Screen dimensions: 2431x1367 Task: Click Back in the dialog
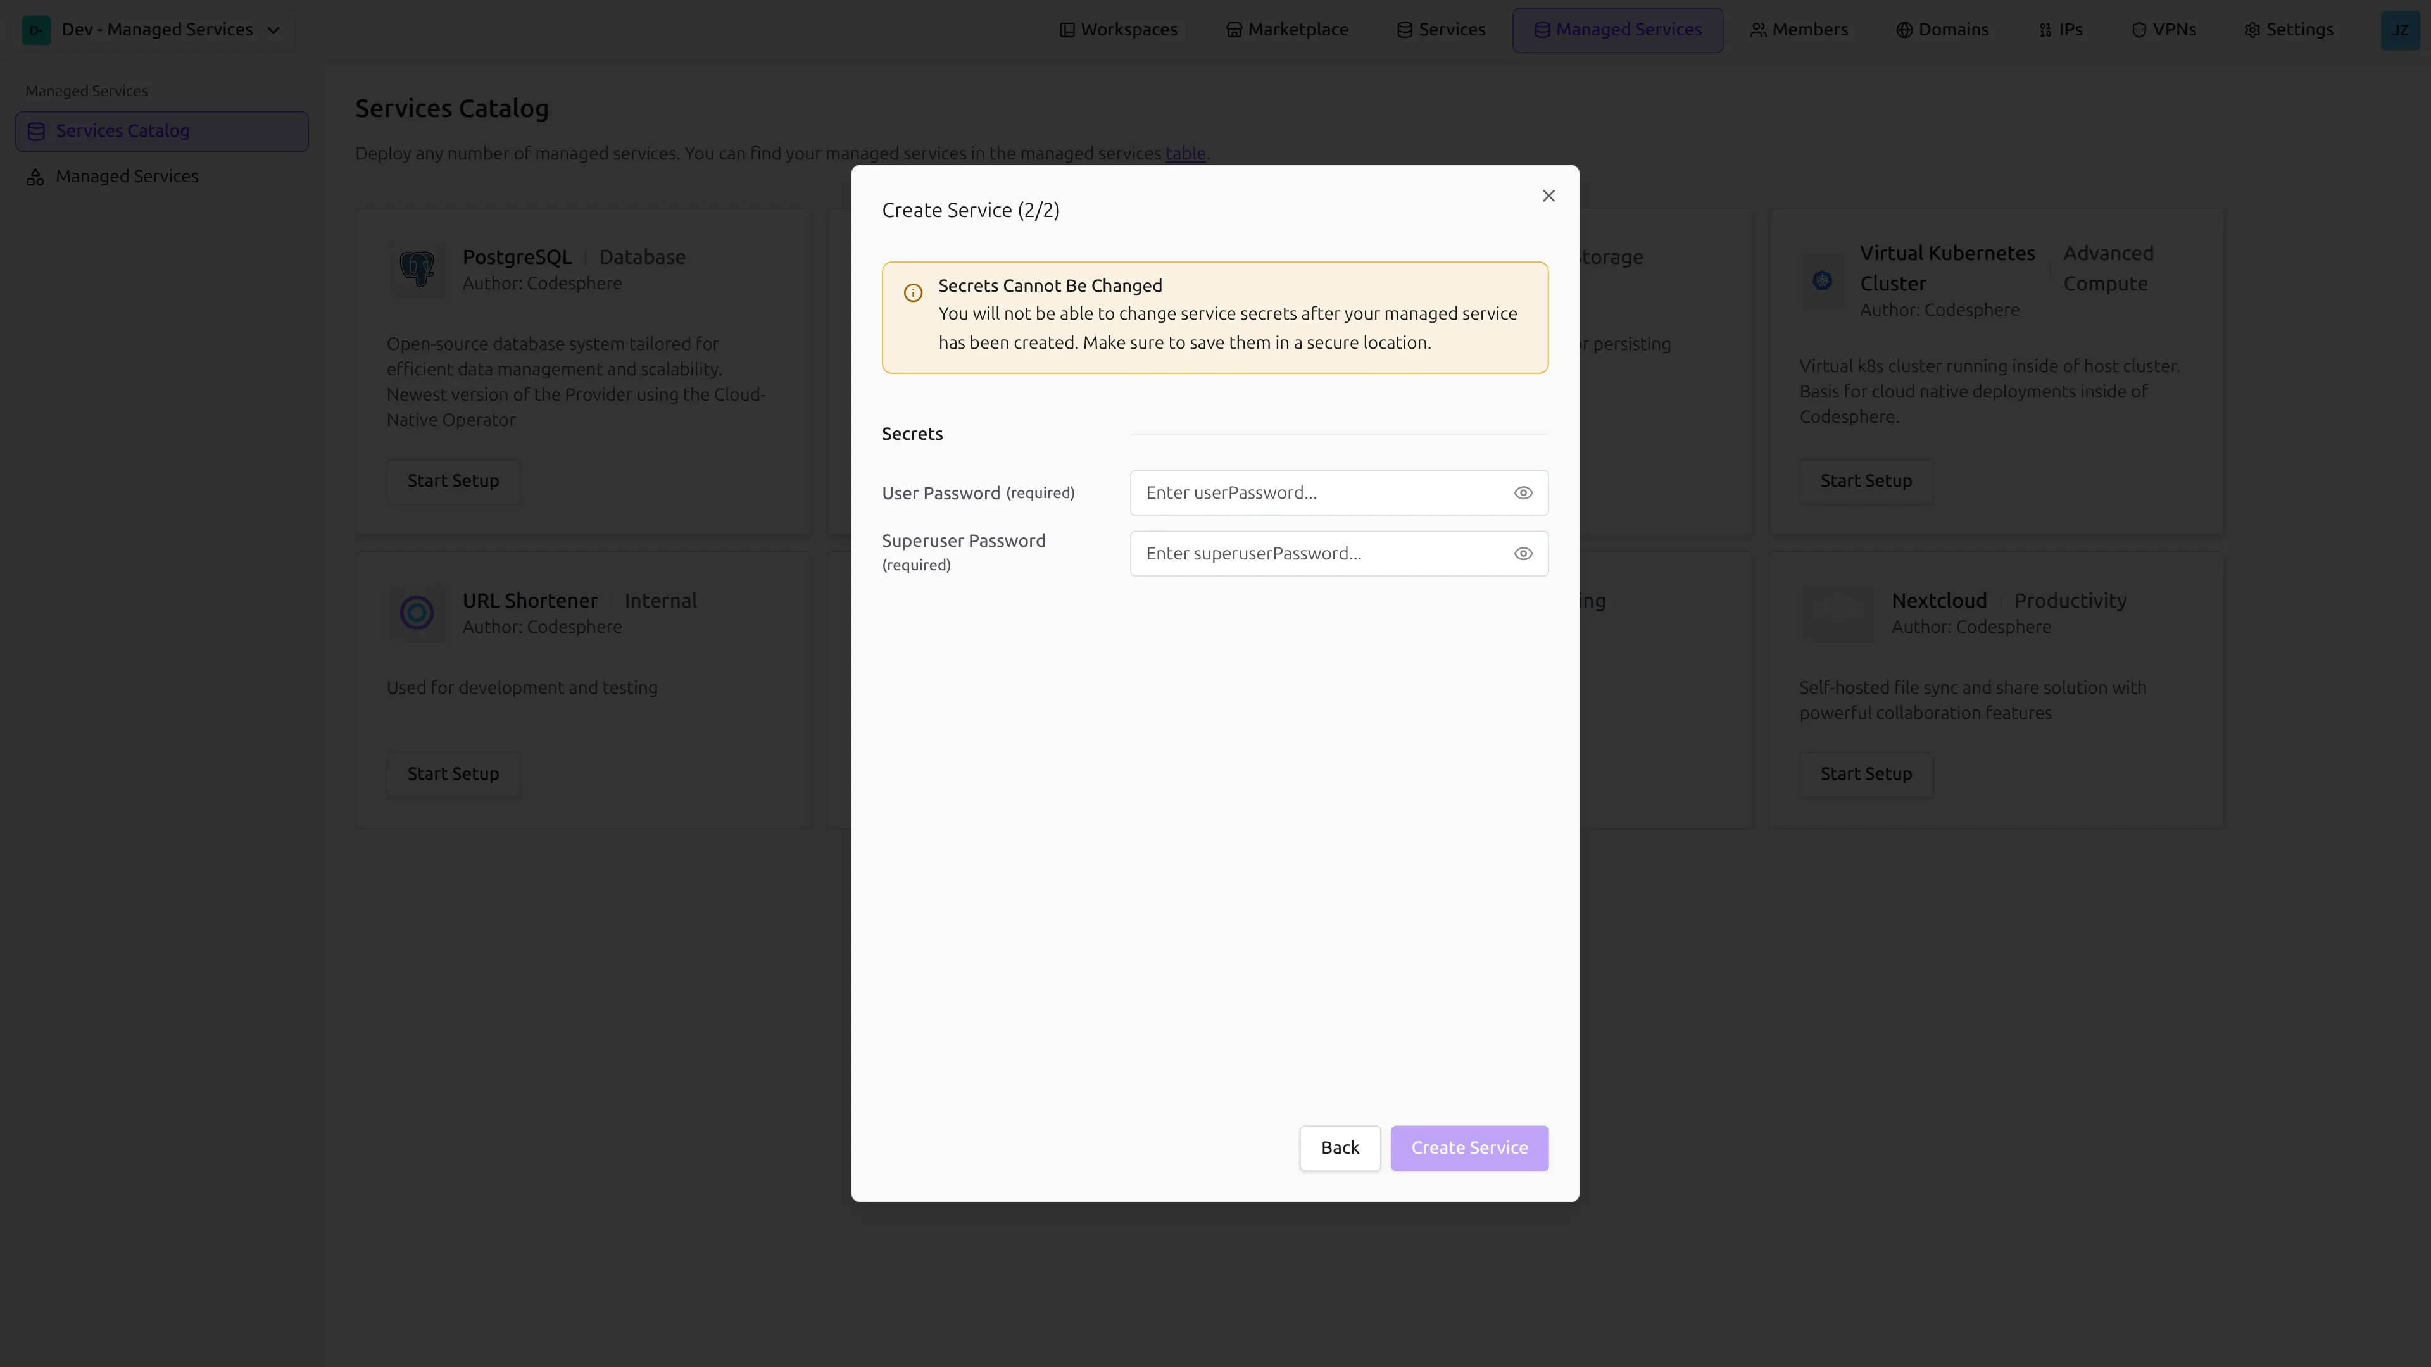[x=1339, y=1147]
